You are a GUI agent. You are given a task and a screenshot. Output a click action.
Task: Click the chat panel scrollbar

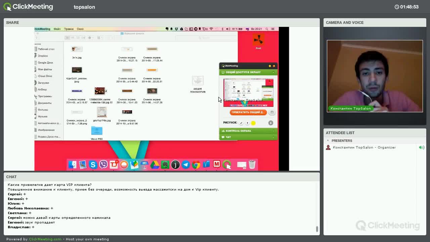[317, 229]
